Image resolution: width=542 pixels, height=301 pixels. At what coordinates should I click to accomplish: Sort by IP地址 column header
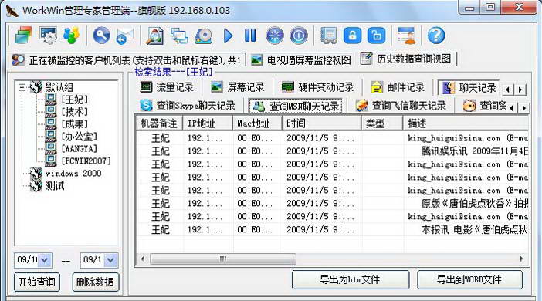(207, 123)
